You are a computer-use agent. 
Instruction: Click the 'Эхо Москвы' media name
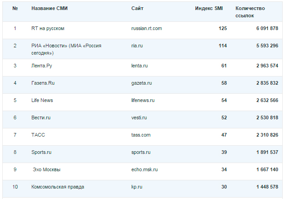[46, 169]
